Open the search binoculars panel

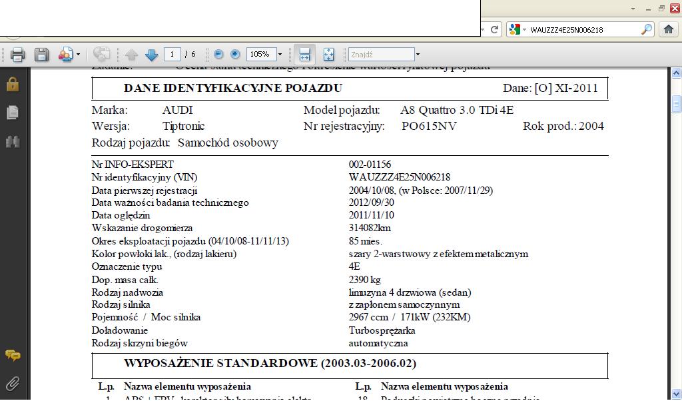(x=13, y=142)
